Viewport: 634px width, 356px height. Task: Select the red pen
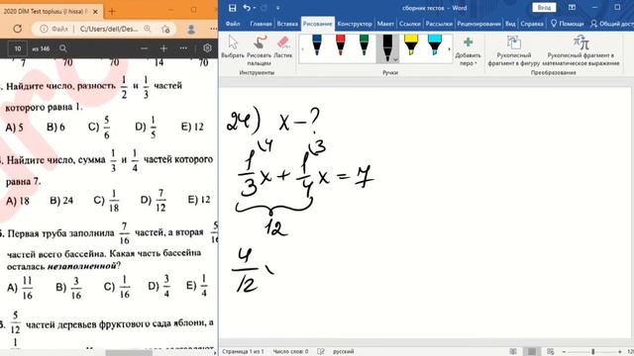pyautogui.click(x=341, y=45)
